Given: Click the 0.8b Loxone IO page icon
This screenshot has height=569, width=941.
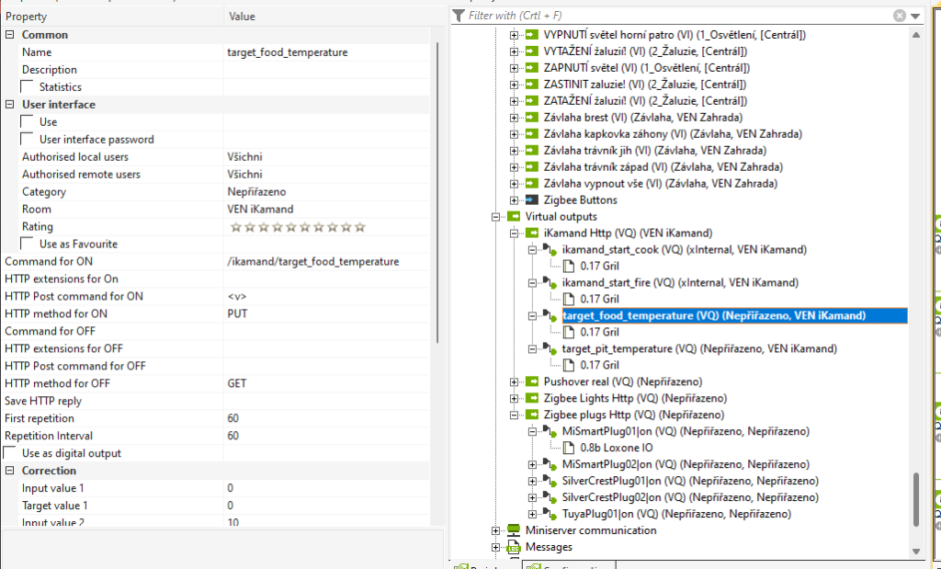Looking at the screenshot, I should tap(569, 448).
